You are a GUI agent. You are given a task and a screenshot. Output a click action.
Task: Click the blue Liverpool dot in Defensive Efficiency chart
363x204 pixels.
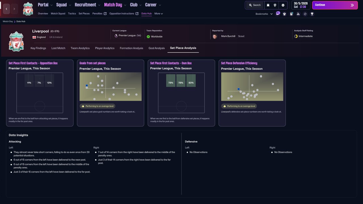click(x=239, y=89)
